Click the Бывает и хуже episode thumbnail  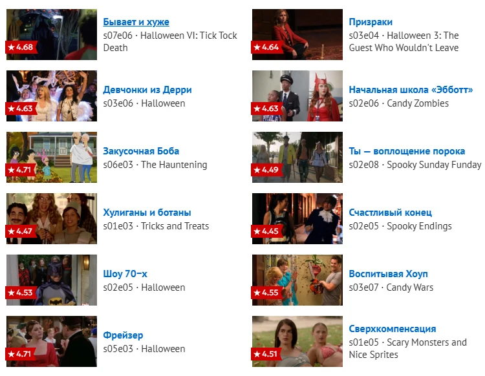pos(52,34)
